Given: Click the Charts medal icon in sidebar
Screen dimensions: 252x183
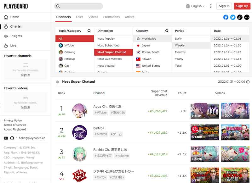Looking at the screenshot, I should (x=6, y=26).
